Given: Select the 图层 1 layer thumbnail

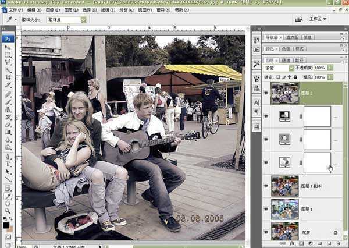Looking at the screenshot, I should [284, 208].
